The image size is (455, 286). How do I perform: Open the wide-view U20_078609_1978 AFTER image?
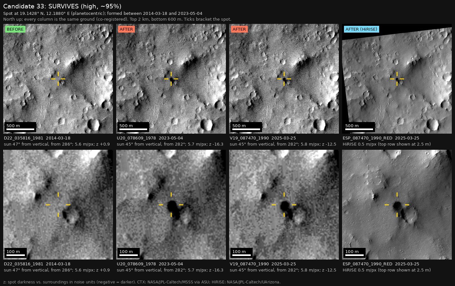coord(171,79)
